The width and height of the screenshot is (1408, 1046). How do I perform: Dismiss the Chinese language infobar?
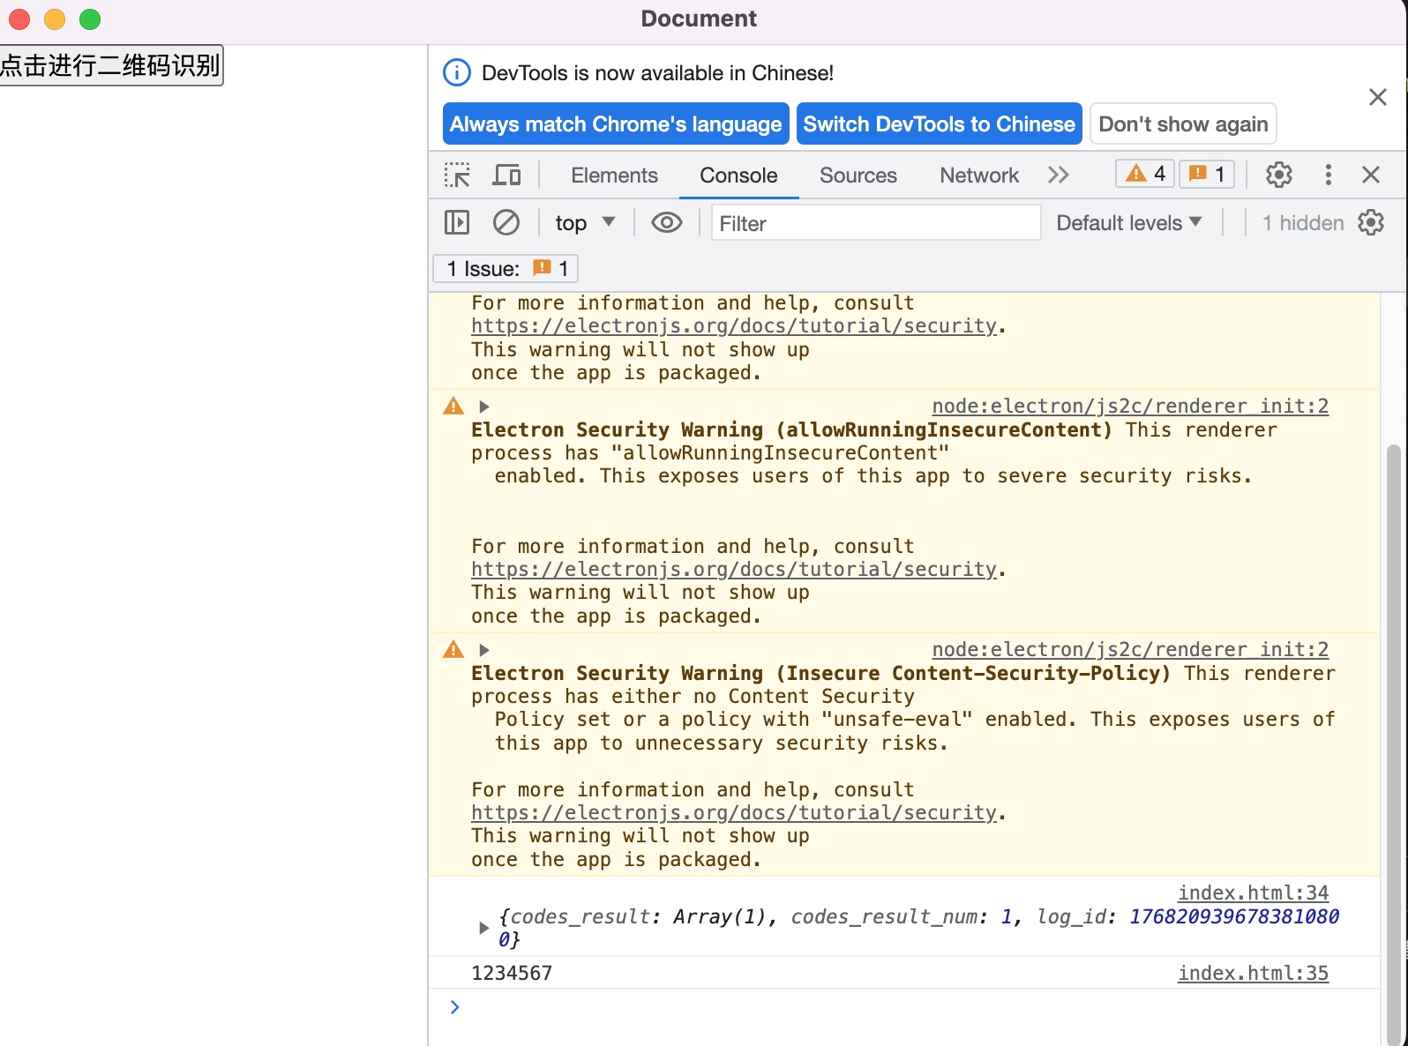pyautogui.click(x=1378, y=97)
